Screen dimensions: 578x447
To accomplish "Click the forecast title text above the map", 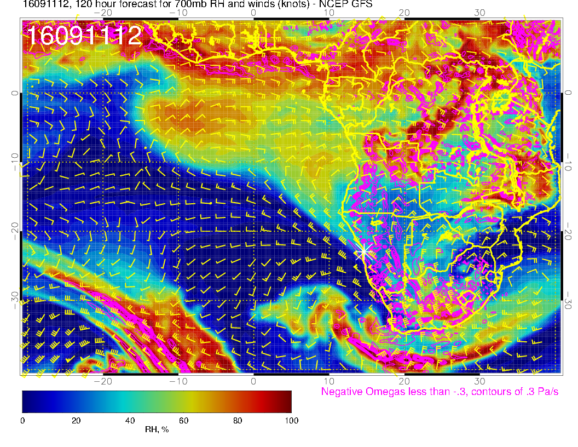I will click(197, 4).
